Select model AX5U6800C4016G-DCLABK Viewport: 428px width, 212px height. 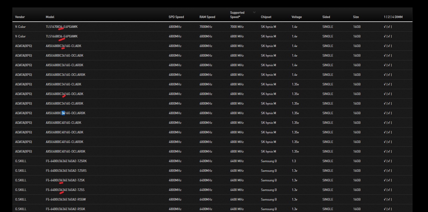click(64, 132)
